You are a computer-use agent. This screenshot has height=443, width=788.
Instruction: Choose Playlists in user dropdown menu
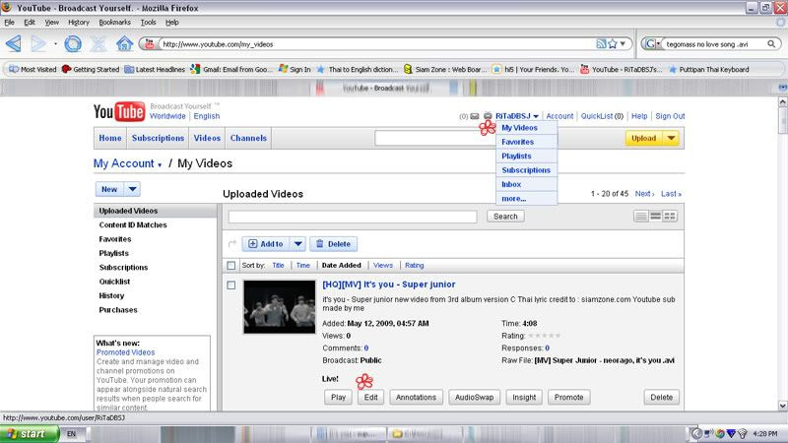[x=526, y=157]
